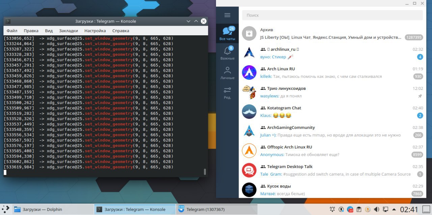Click the Konsole terminal icon in title bar
The height and width of the screenshot is (215, 432).
(8, 21)
